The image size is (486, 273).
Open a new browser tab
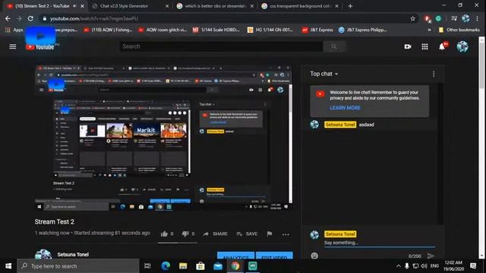350,6
